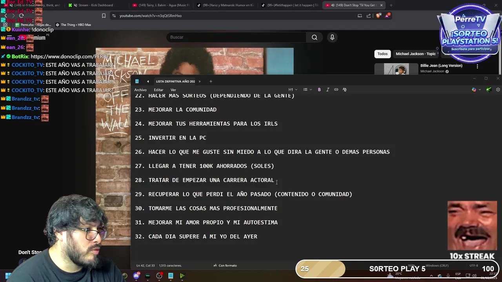Click the green arrow app in taskbar
502x282 pixels.
pos(182,276)
